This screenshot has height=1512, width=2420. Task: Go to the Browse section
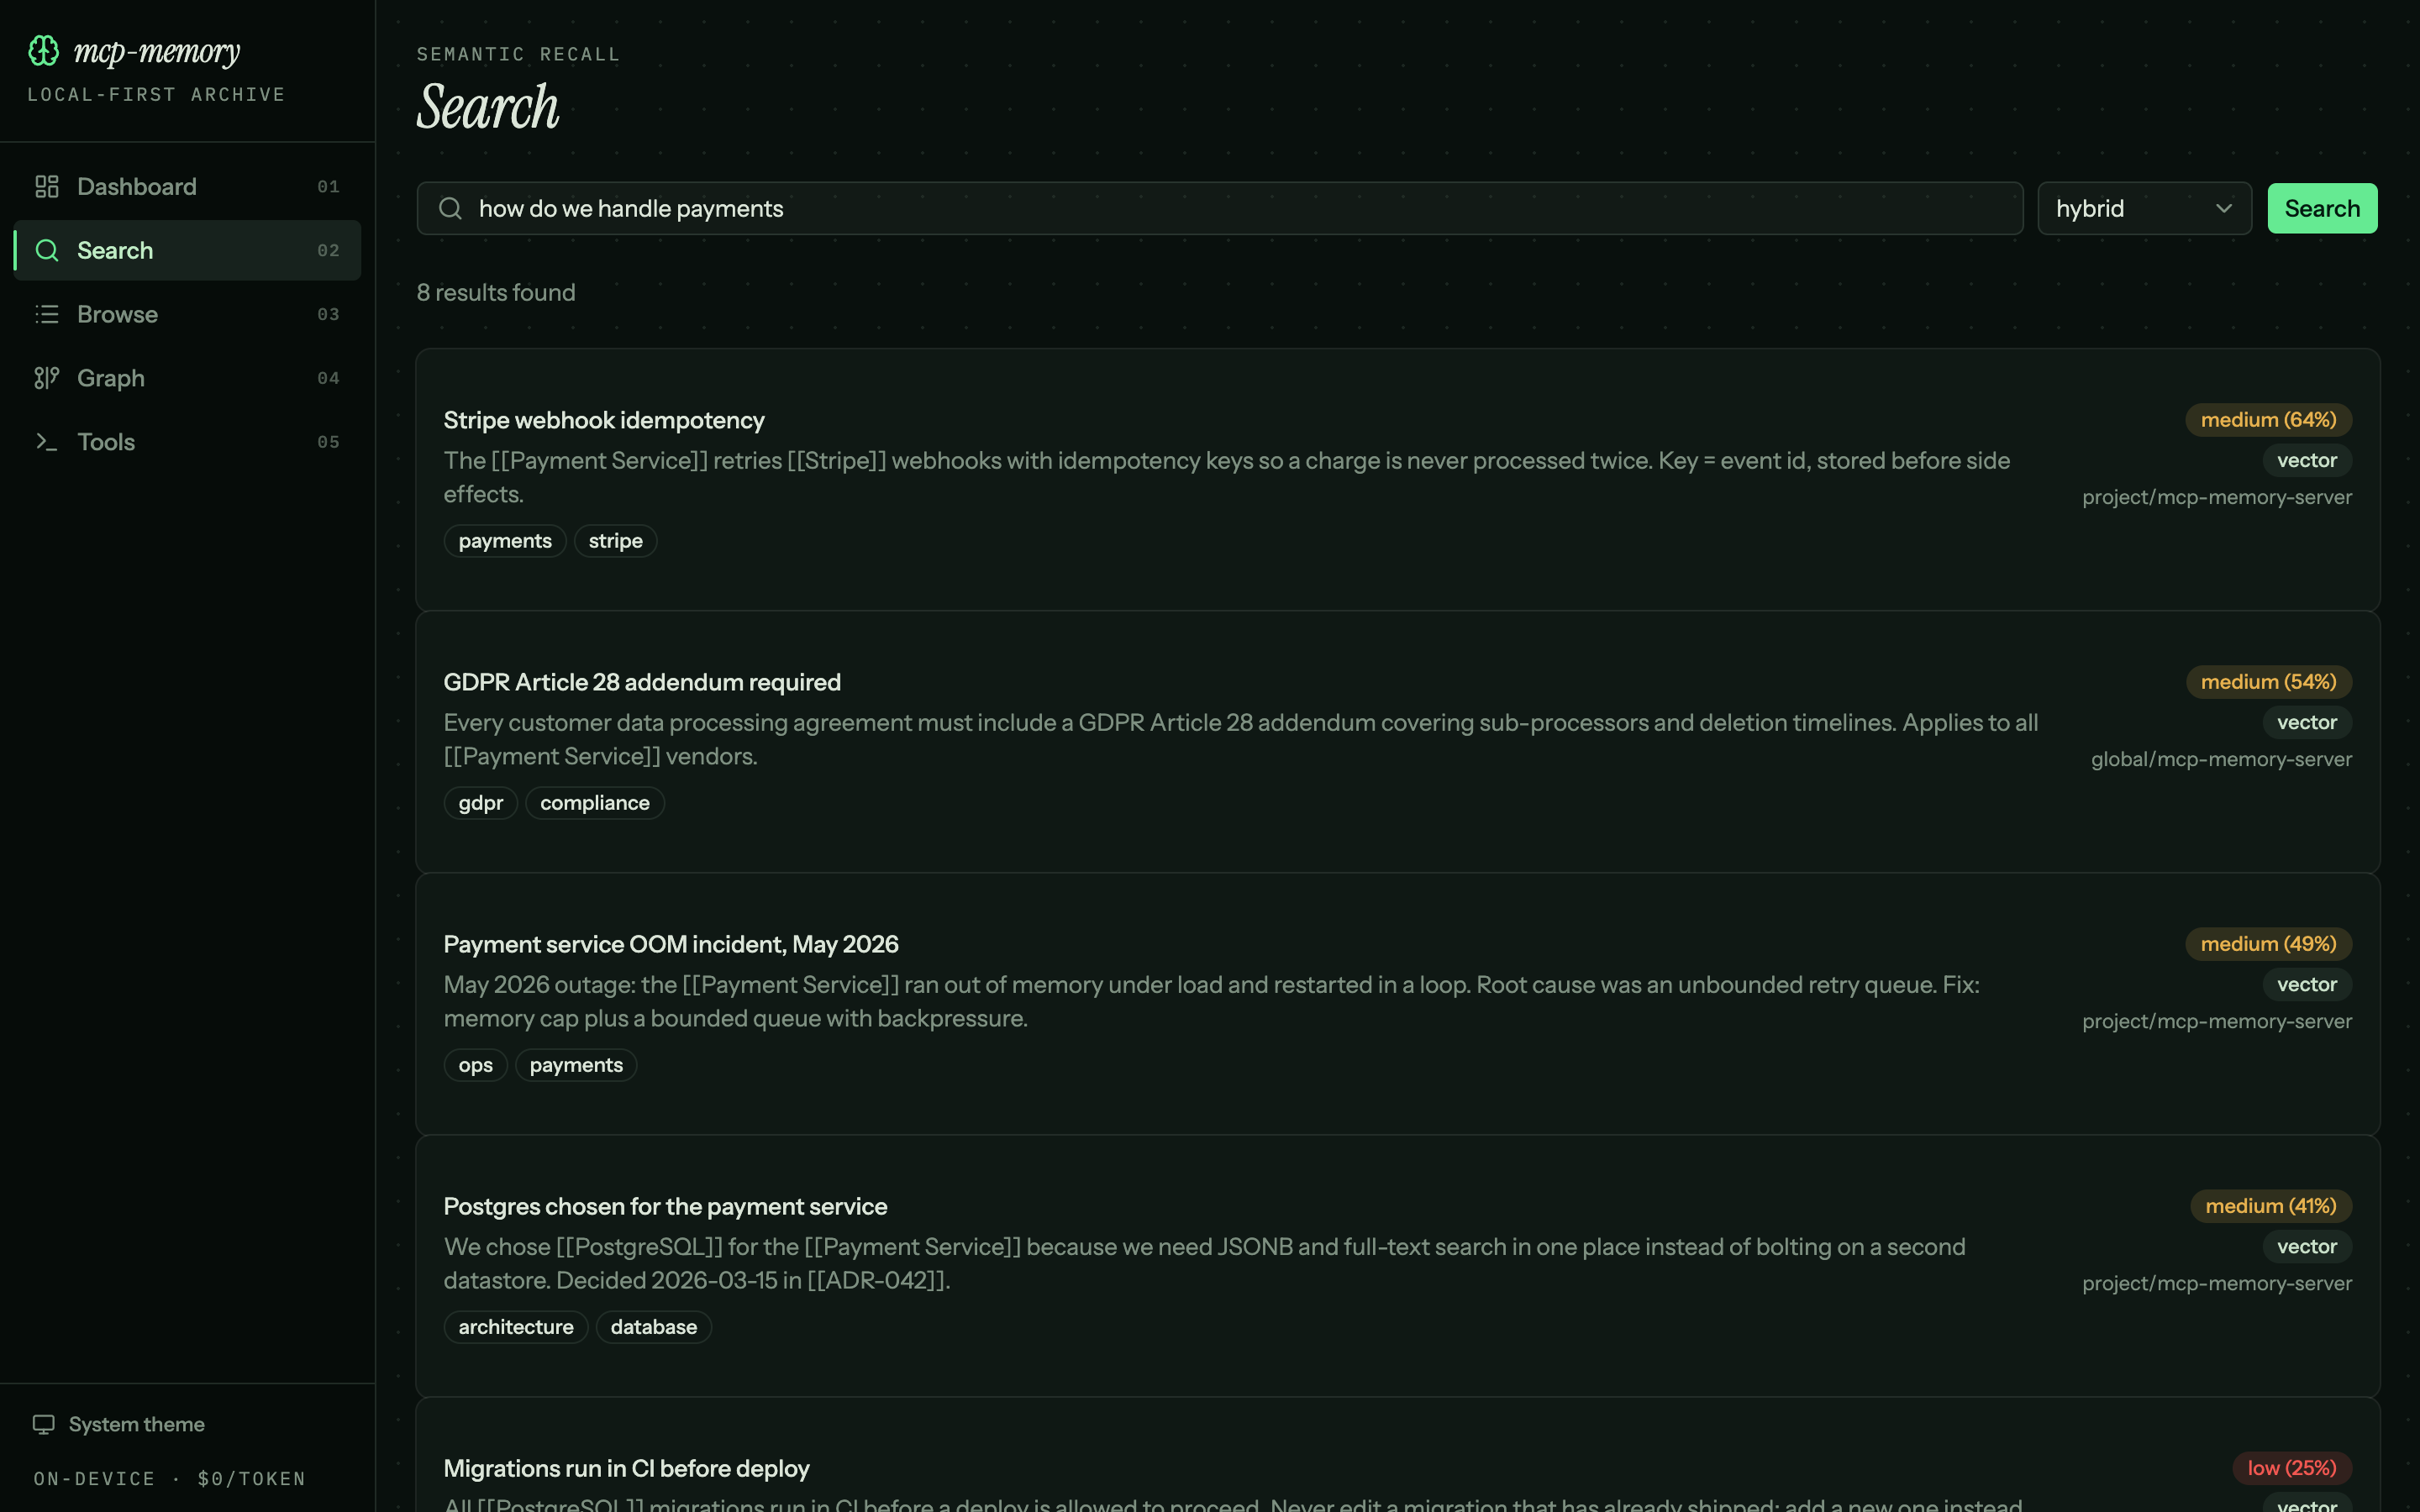pos(187,314)
